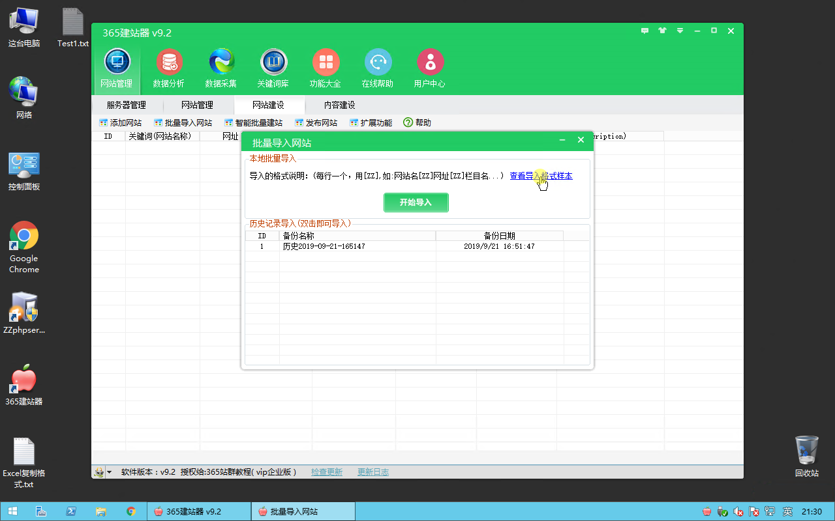Open Chrome from the taskbar
This screenshot has height=521, width=835.
point(130,511)
